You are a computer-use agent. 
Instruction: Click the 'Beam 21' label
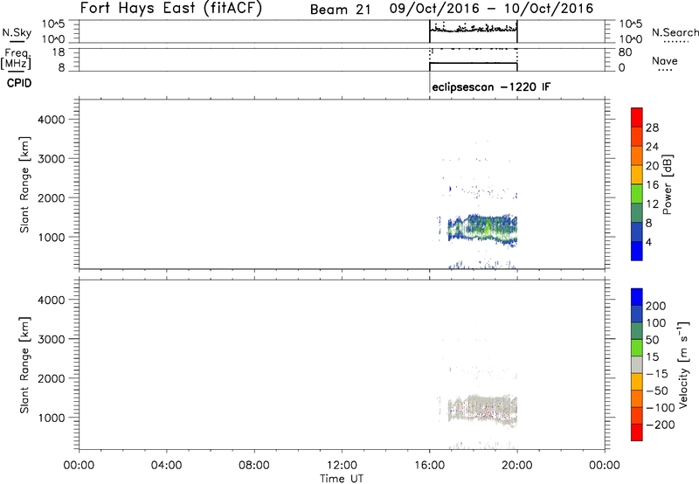pyautogui.click(x=341, y=10)
